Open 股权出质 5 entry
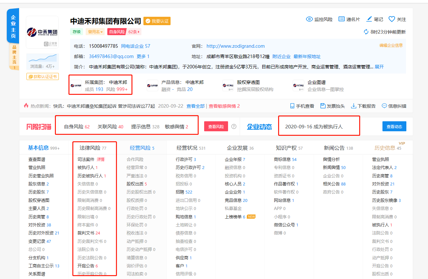The image size is (428, 279). point(137,184)
